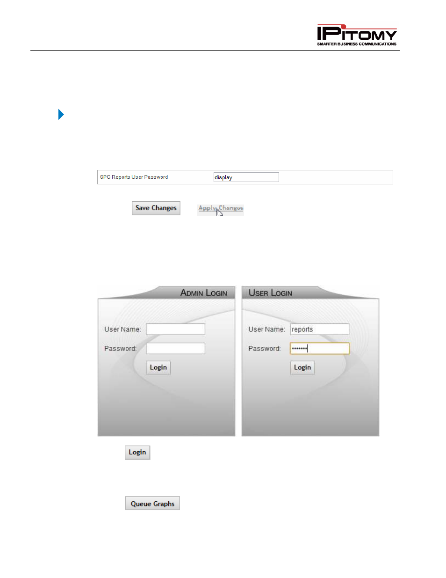This screenshot has width=446, height=578.
Task: Click the Apply Changes link
Action: click(x=221, y=208)
